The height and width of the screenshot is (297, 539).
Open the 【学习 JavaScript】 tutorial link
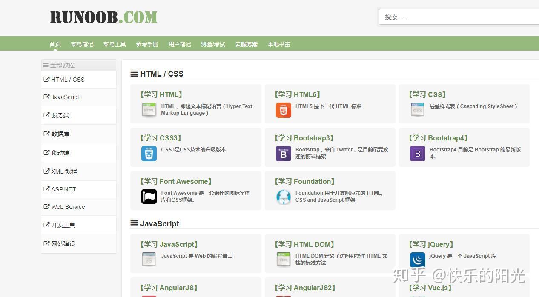[169, 244]
